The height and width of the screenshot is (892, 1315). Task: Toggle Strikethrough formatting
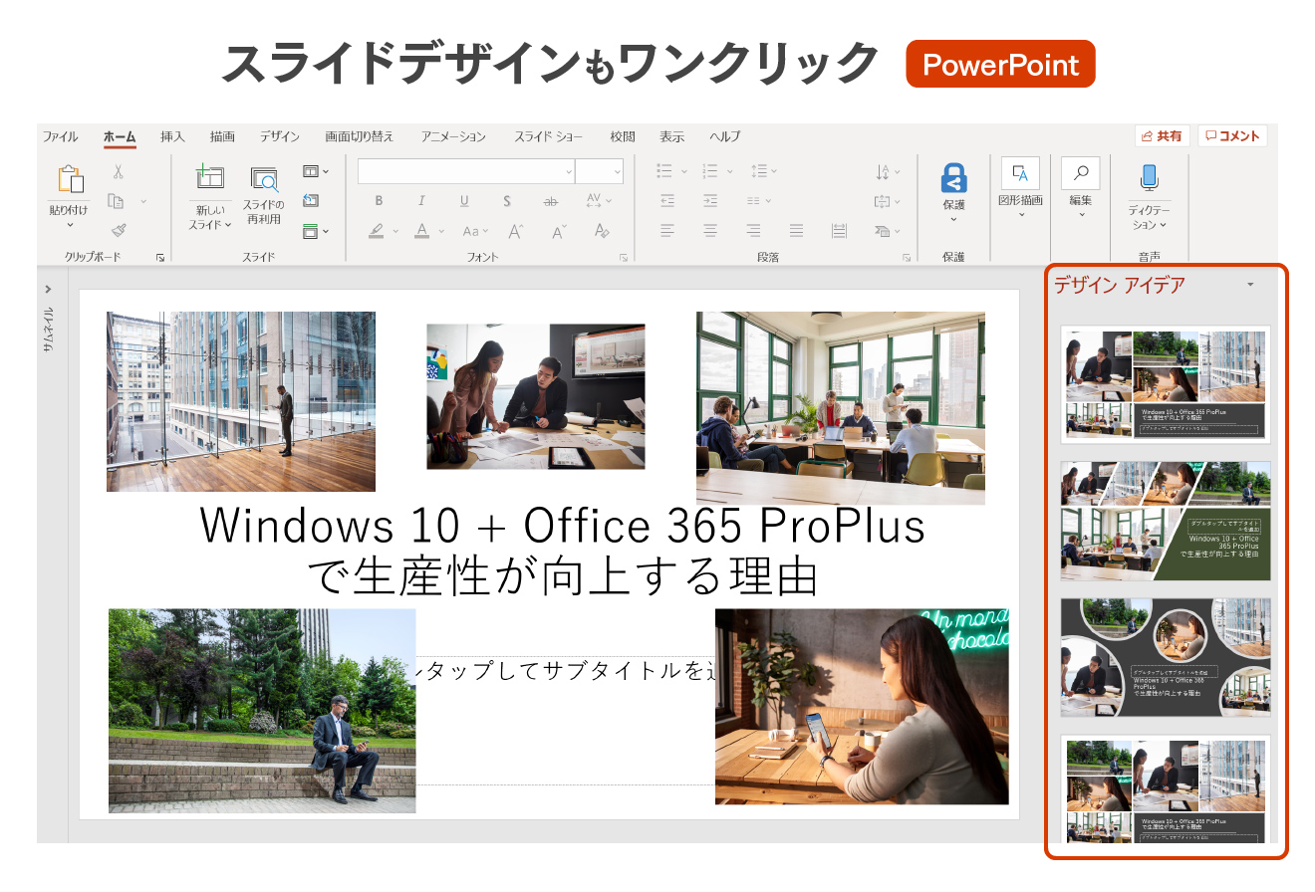550,201
